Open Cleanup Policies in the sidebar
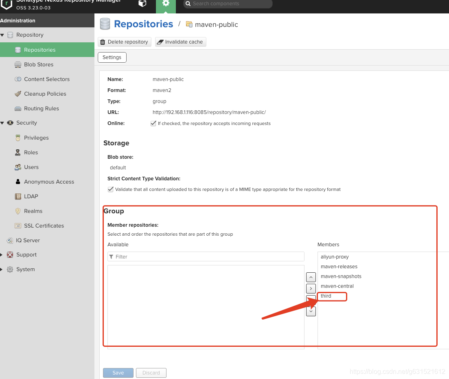Screen dimensions: 449x379 pyautogui.click(x=45, y=94)
